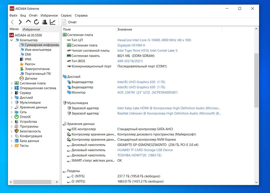Open the user icon in the toolbar
The width and height of the screenshot is (270, 193).
[x=45, y=22]
